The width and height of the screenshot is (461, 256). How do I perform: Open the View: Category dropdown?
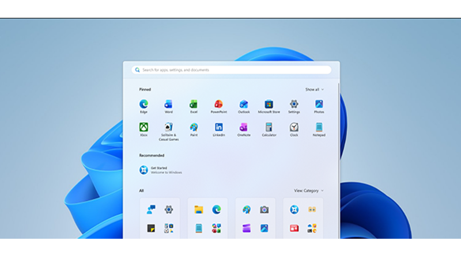pyautogui.click(x=309, y=190)
